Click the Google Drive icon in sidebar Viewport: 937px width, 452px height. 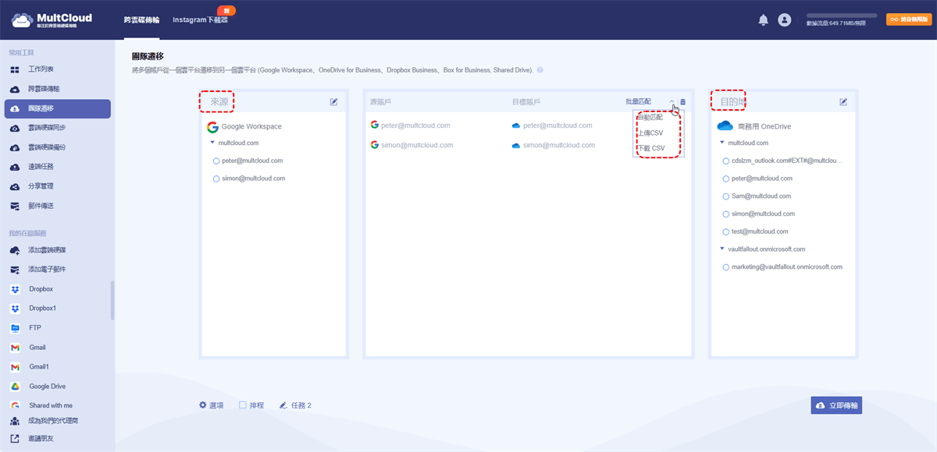14,387
